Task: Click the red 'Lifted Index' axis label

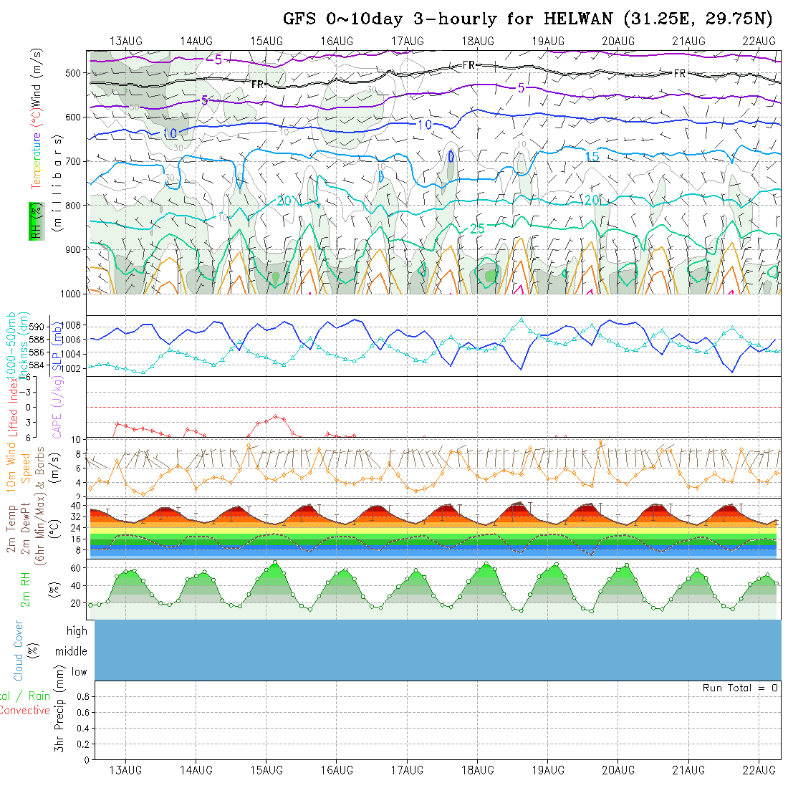Action: coord(13,408)
